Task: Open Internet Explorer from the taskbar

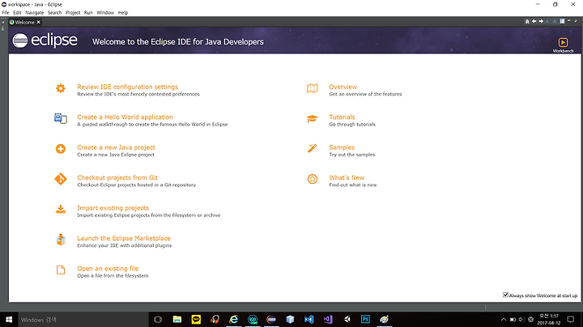Action: (x=233, y=319)
